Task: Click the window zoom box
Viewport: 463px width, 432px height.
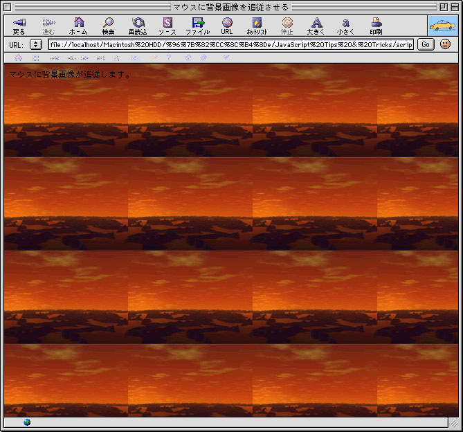Action: (x=444, y=7)
